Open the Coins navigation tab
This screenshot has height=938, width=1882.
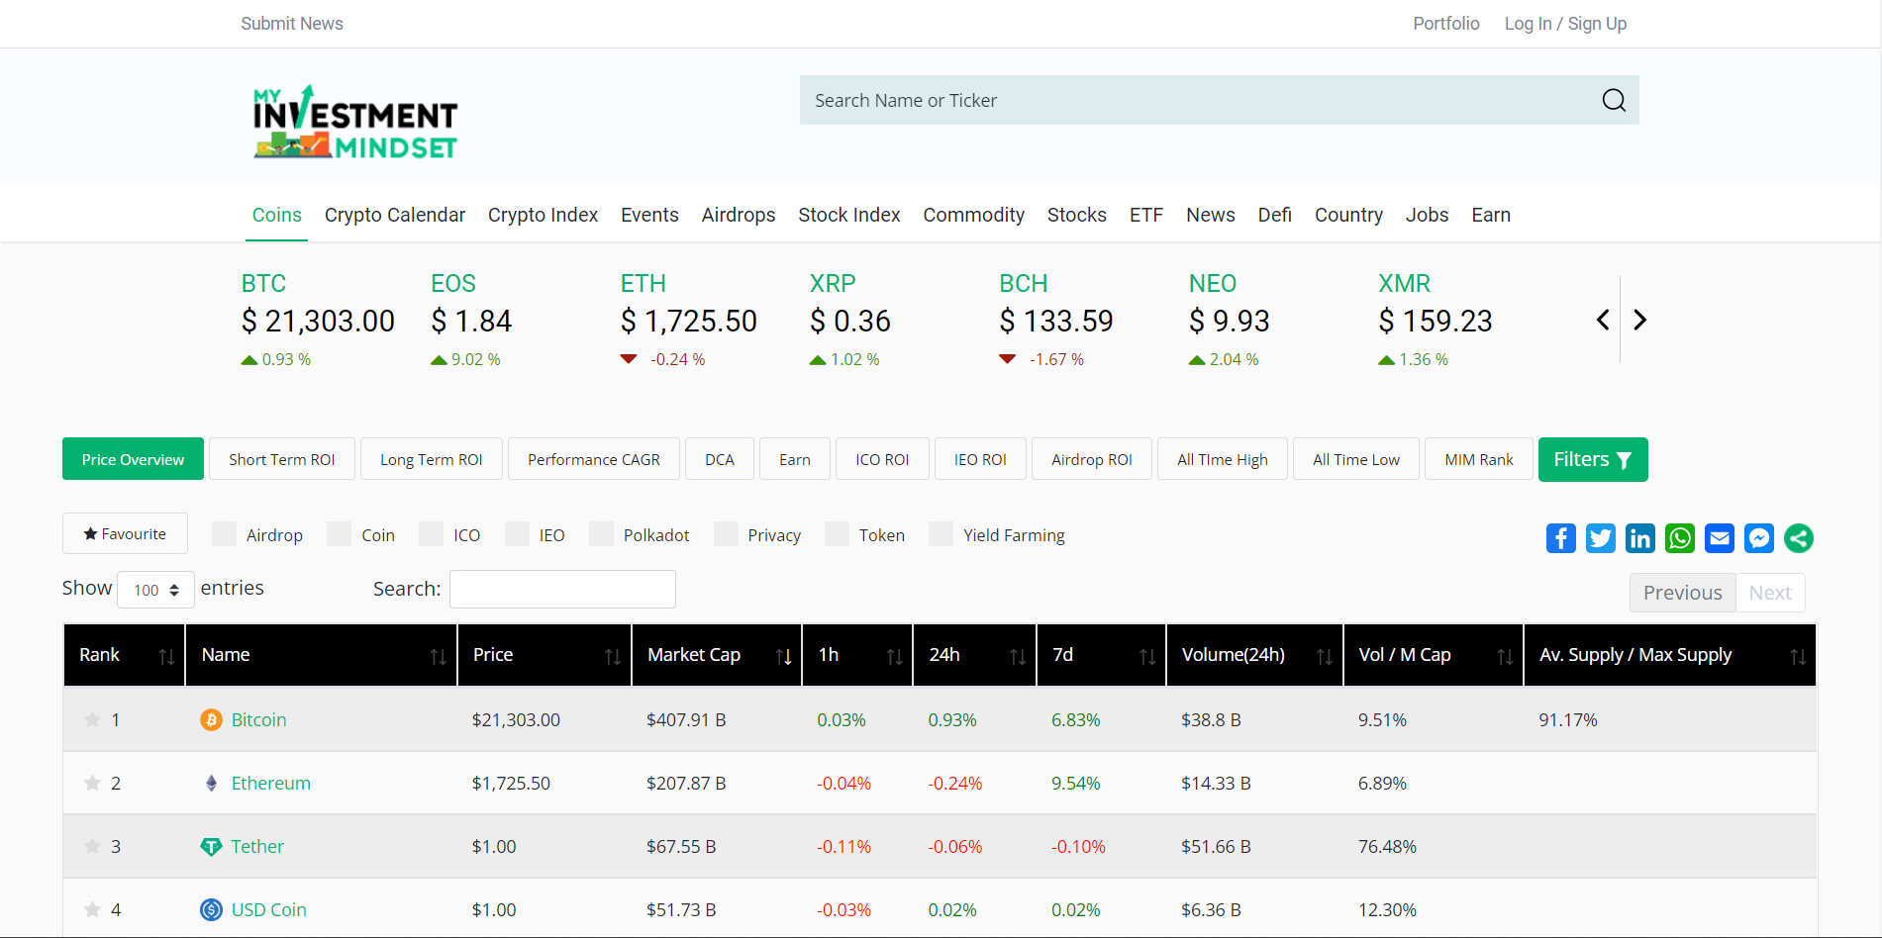click(276, 215)
